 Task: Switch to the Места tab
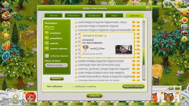click(x=53, y=16)
